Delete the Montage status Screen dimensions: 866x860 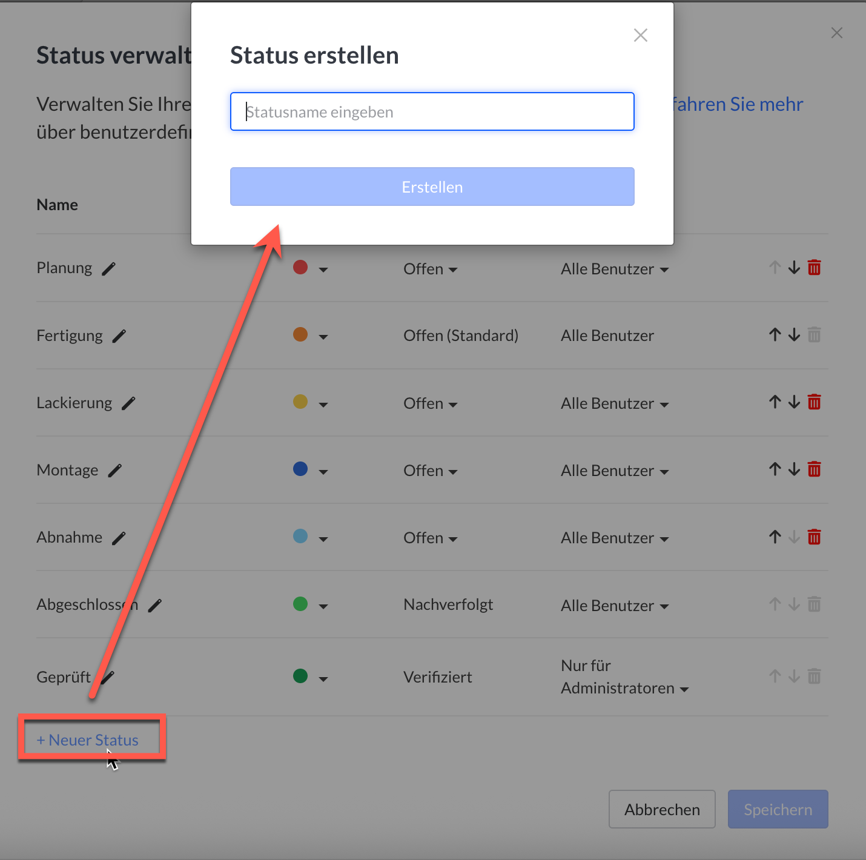point(814,469)
